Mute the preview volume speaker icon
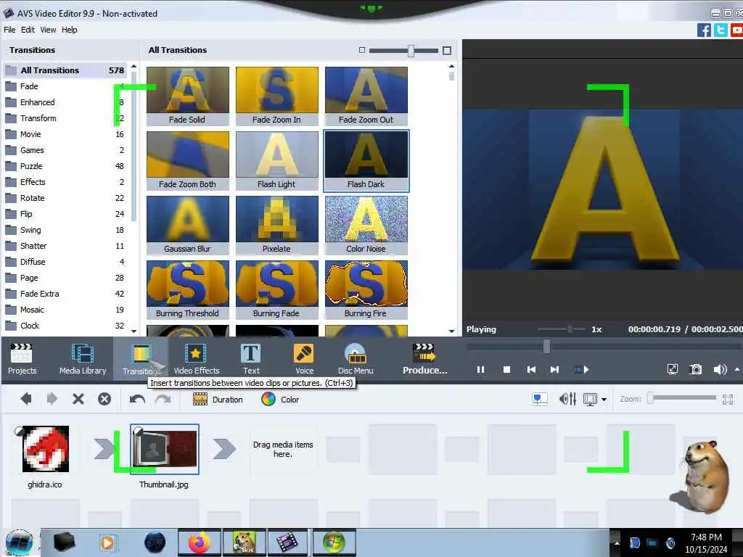743x557 pixels. (720, 369)
